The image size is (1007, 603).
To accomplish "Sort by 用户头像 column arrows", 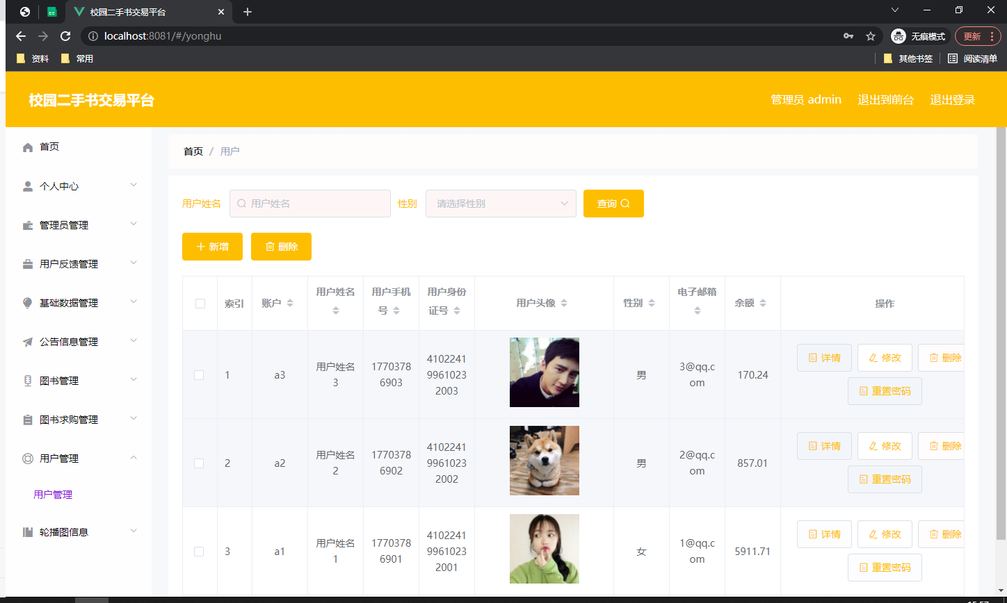I will tap(564, 304).
